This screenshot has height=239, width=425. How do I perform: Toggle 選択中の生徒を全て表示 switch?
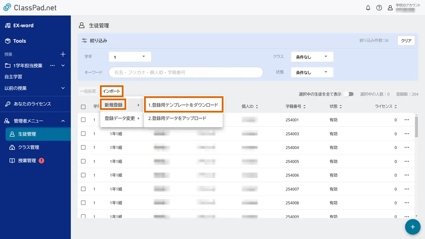coord(349,94)
